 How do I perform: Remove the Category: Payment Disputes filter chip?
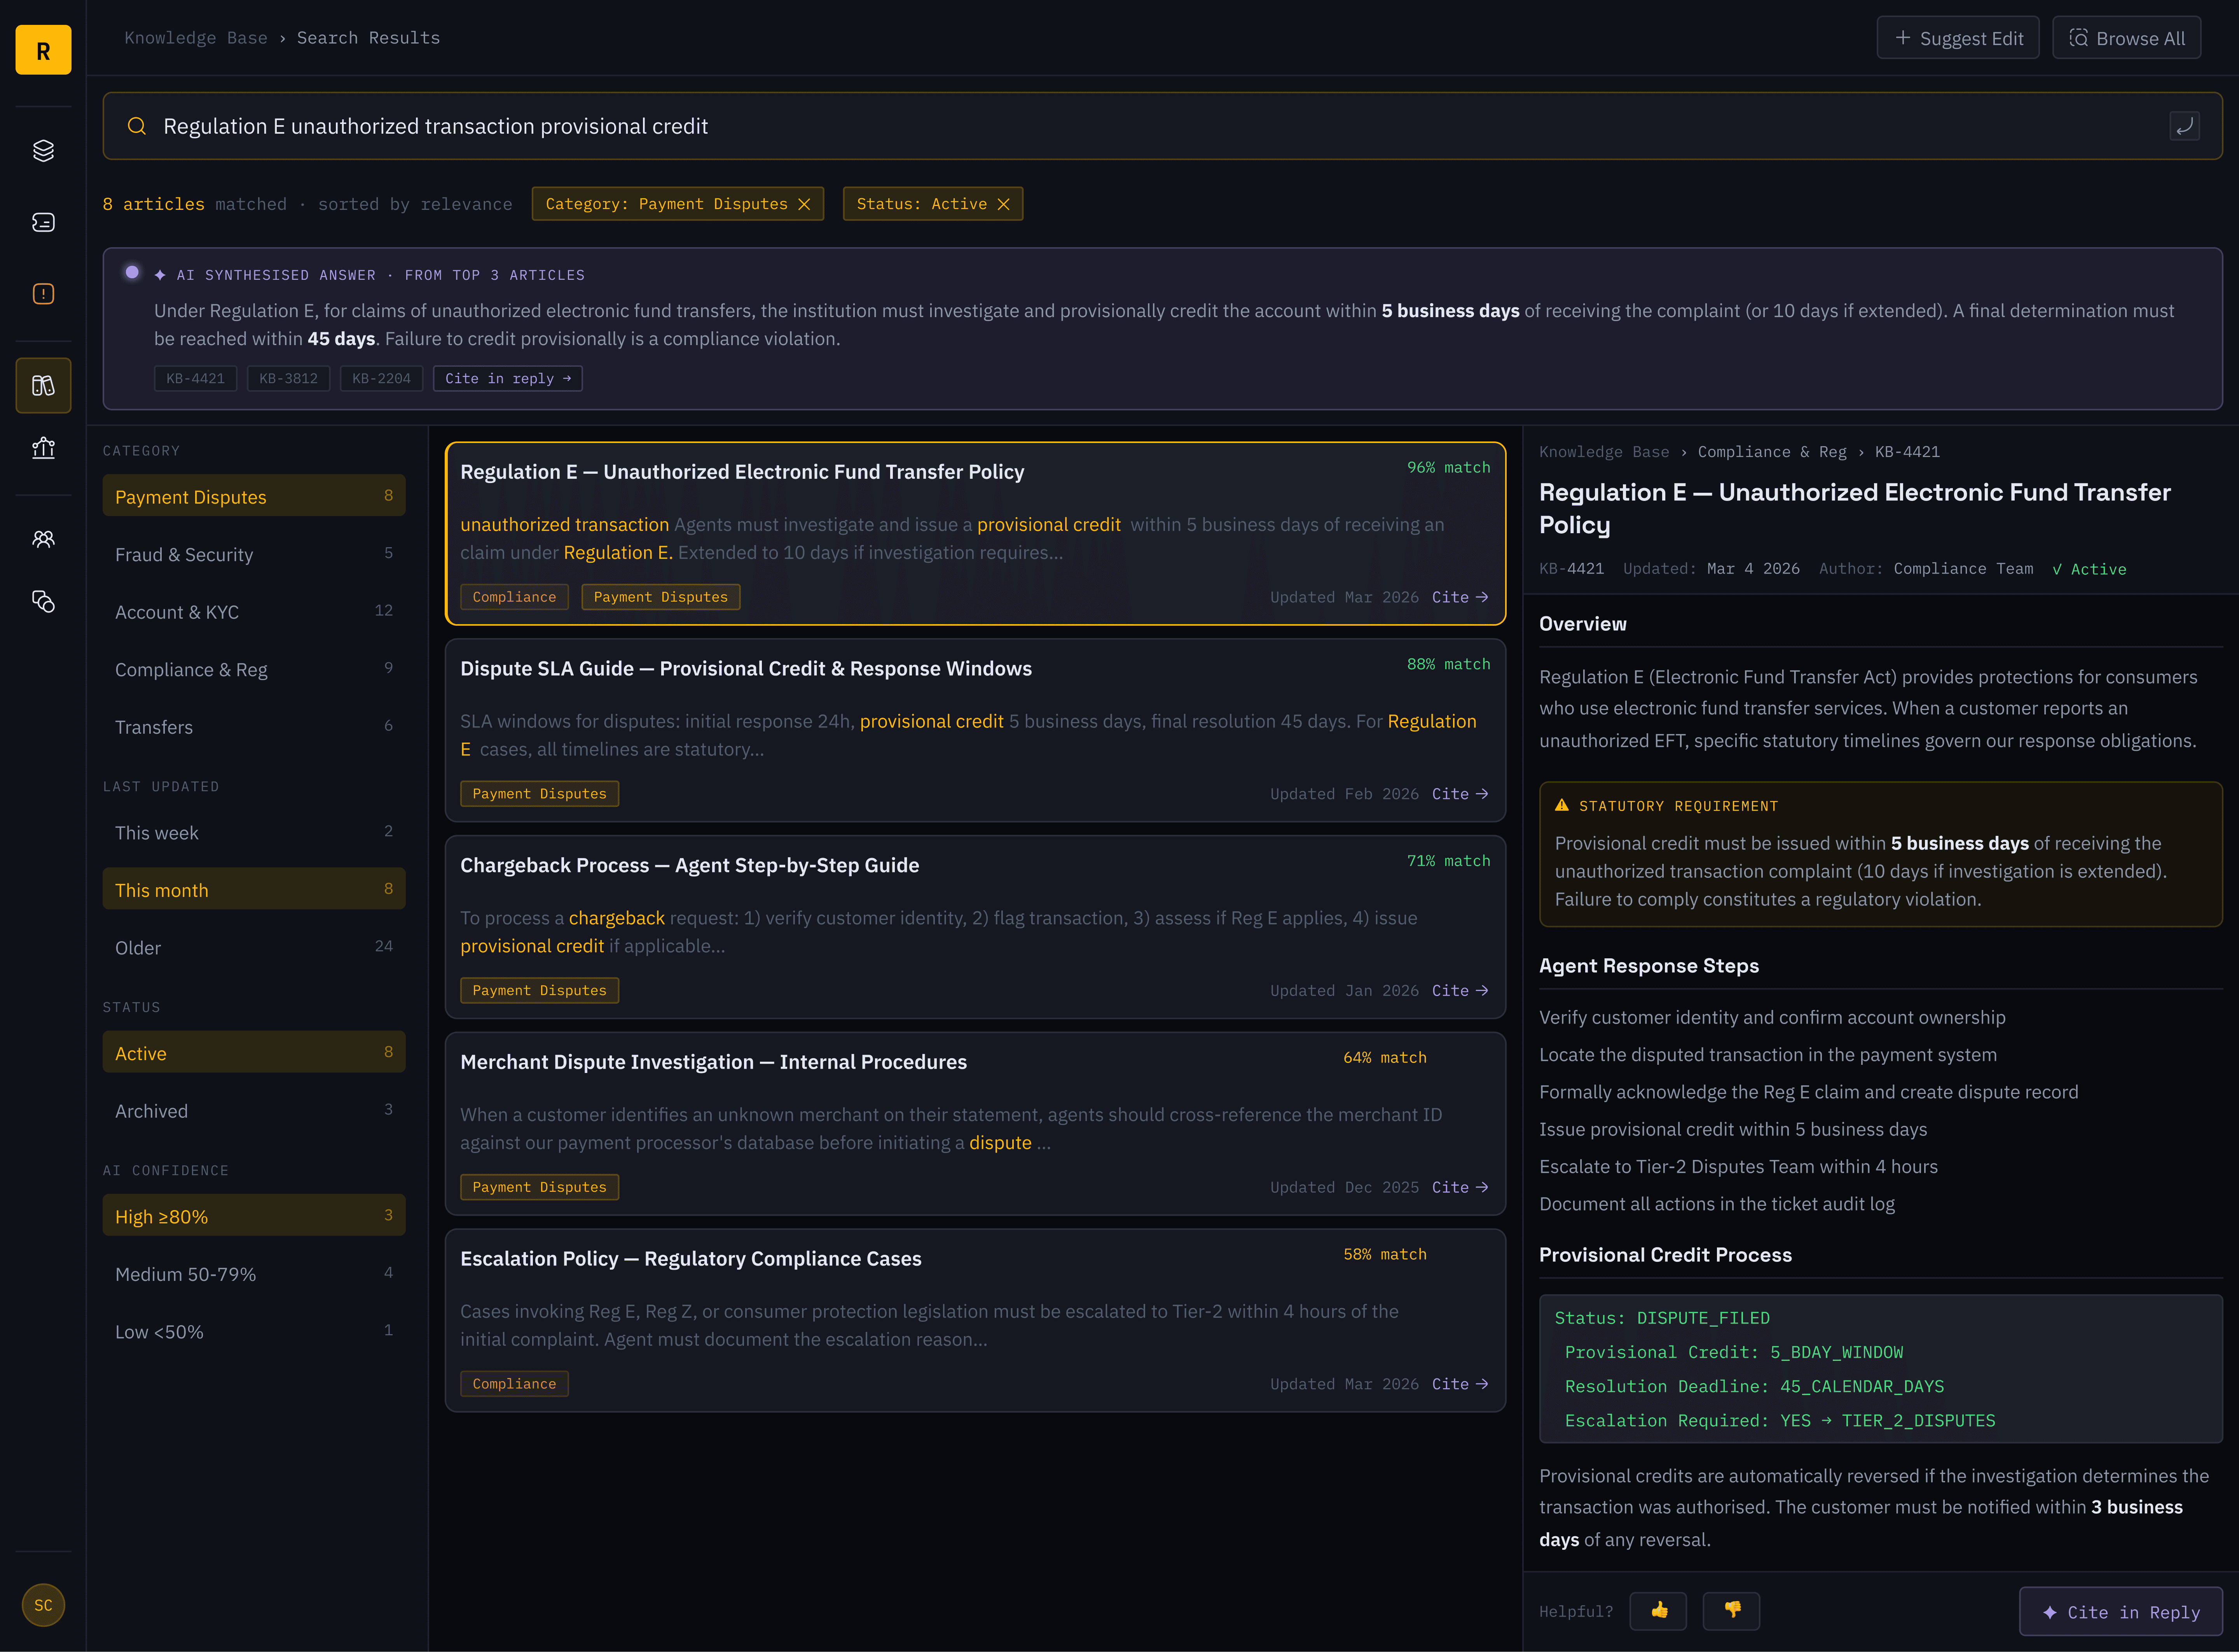coord(804,204)
